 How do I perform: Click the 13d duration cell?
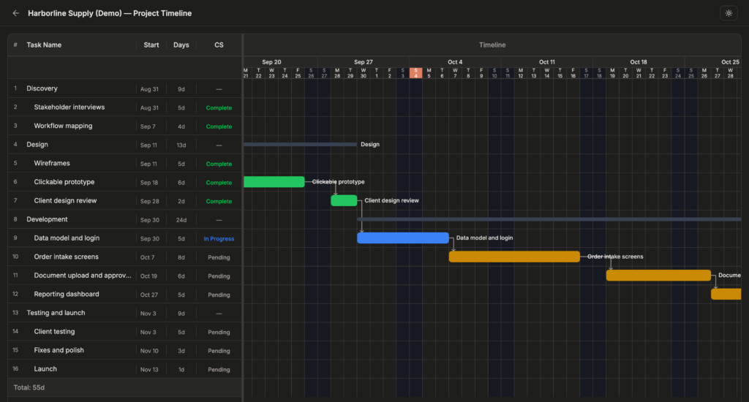181,145
